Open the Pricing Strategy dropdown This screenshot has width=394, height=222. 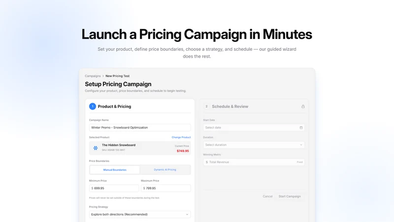140,215
